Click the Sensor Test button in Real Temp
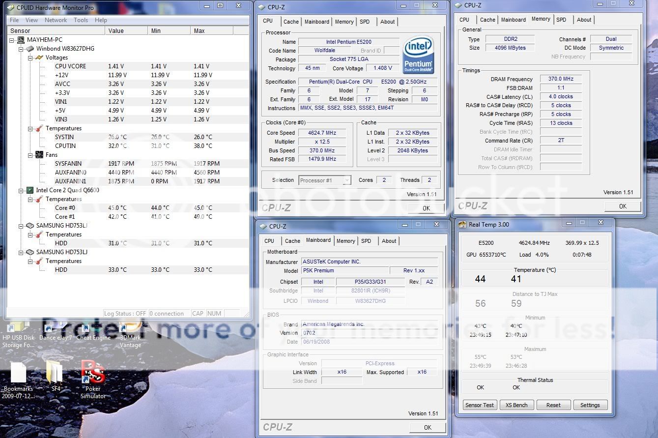This screenshot has width=658, height=438. [480, 405]
